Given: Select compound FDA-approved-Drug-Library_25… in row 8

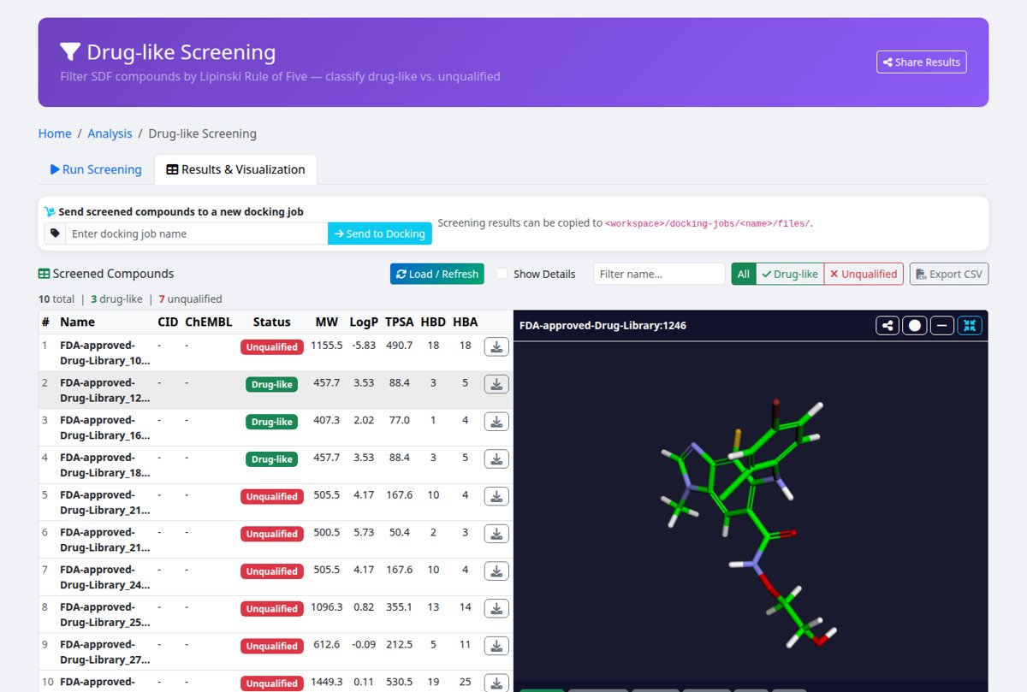Looking at the screenshot, I should [104, 614].
